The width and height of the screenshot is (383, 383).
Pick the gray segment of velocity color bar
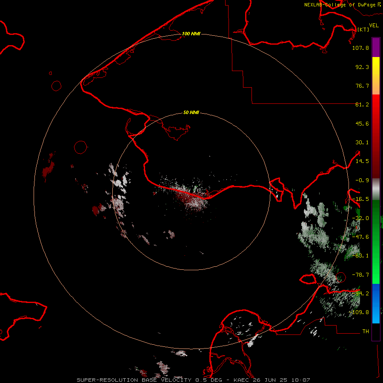pyautogui.click(x=376, y=189)
